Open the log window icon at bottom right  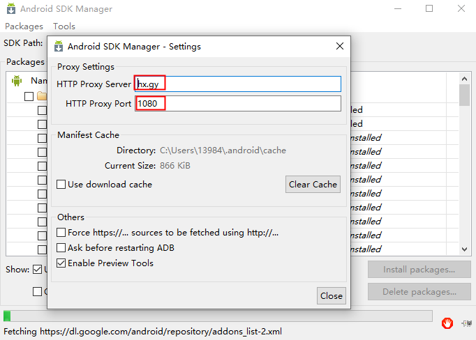[467, 323]
